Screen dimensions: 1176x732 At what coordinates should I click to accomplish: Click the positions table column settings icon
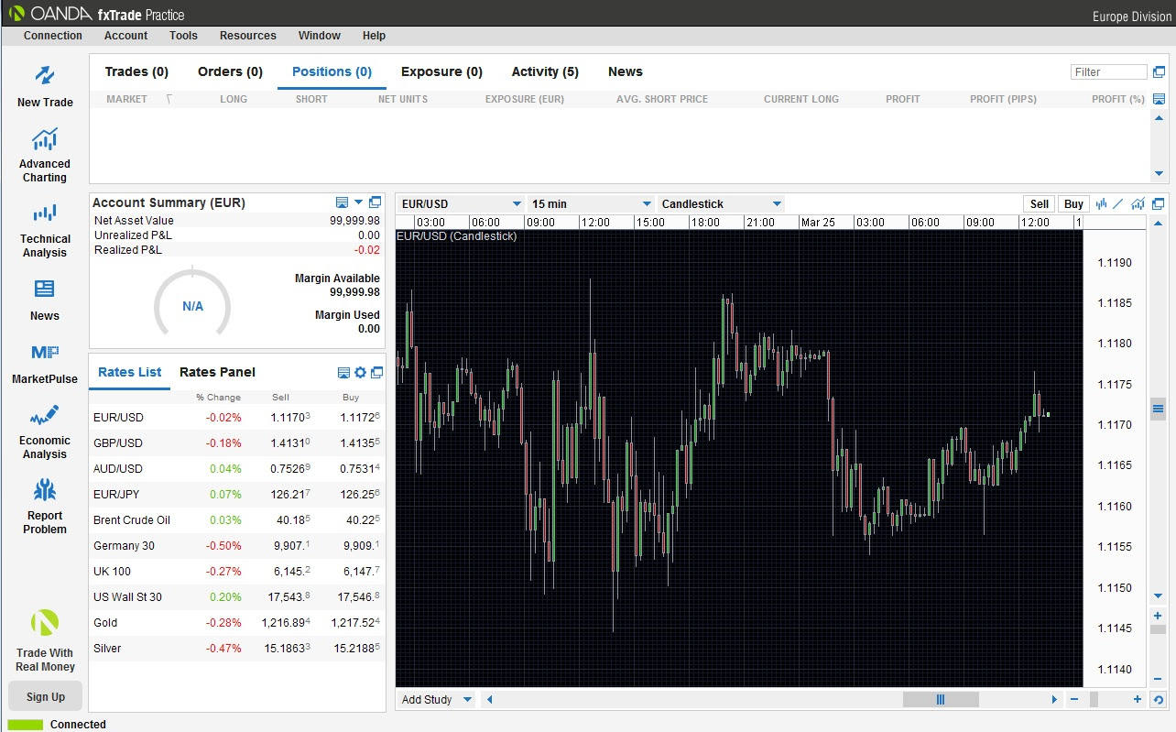pyautogui.click(x=1160, y=99)
